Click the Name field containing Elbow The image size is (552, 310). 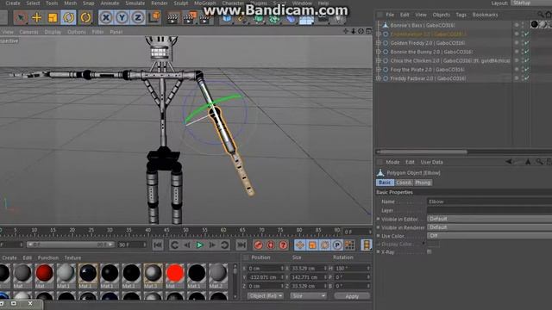(489, 201)
